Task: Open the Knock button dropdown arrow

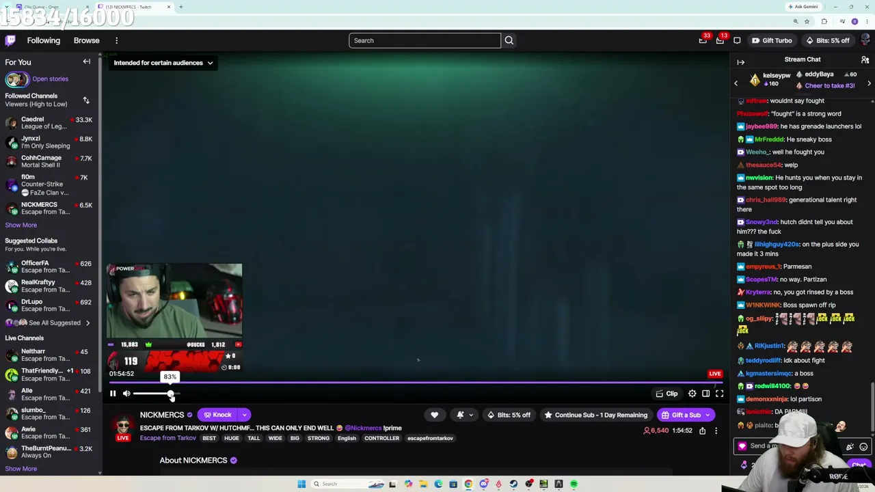Action: tap(244, 415)
